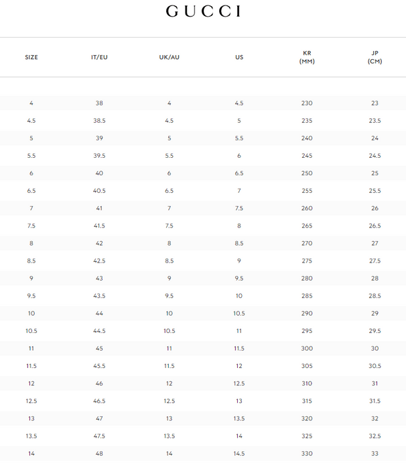
Task: Click the US column header
Action: pyautogui.click(x=239, y=57)
